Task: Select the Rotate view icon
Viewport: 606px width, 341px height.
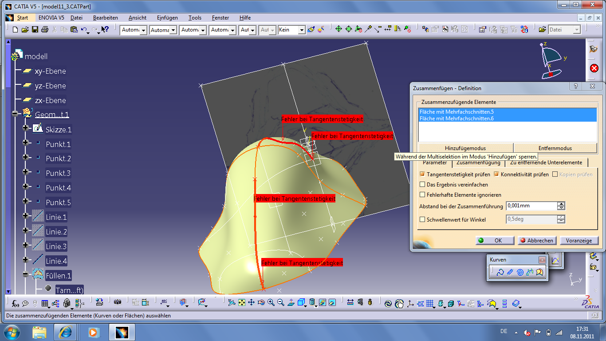Action: pos(261,302)
